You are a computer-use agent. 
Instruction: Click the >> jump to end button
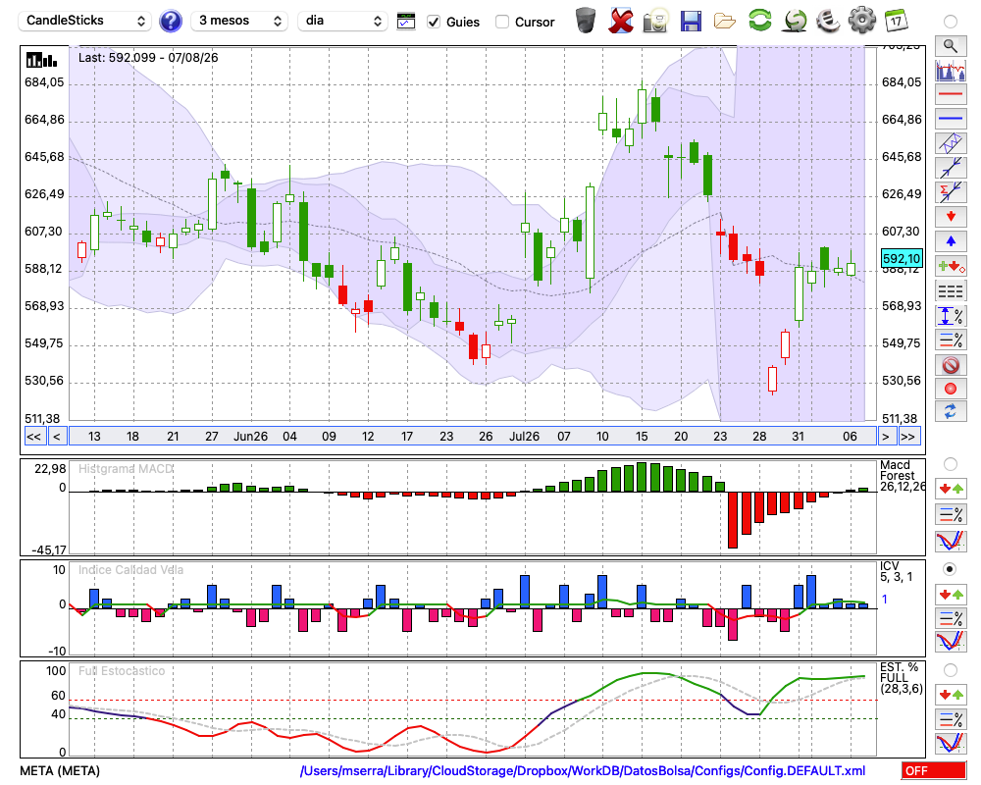[x=907, y=437]
